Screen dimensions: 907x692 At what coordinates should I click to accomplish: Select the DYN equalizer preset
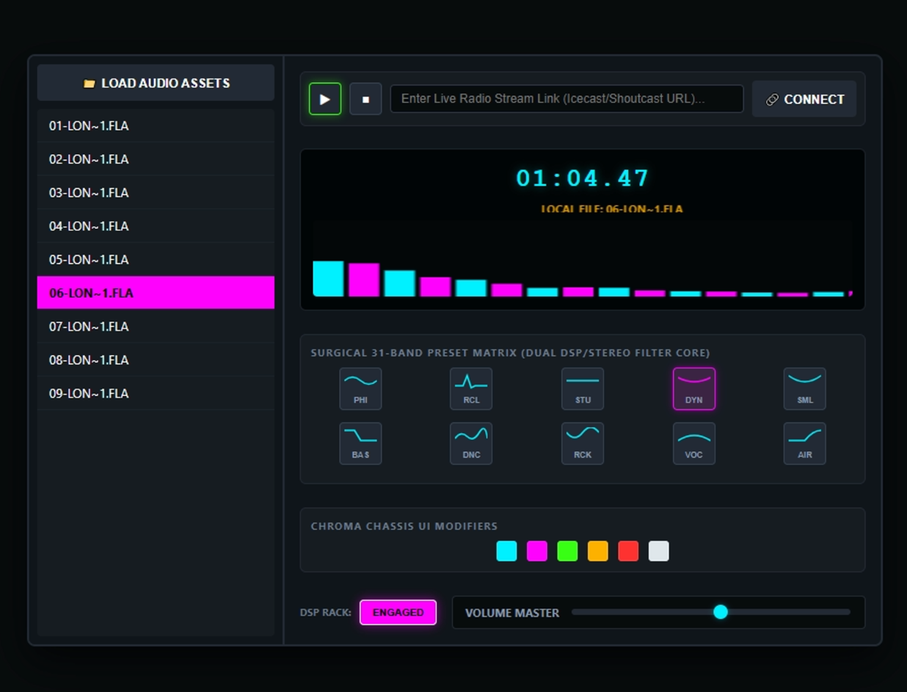tap(694, 388)
